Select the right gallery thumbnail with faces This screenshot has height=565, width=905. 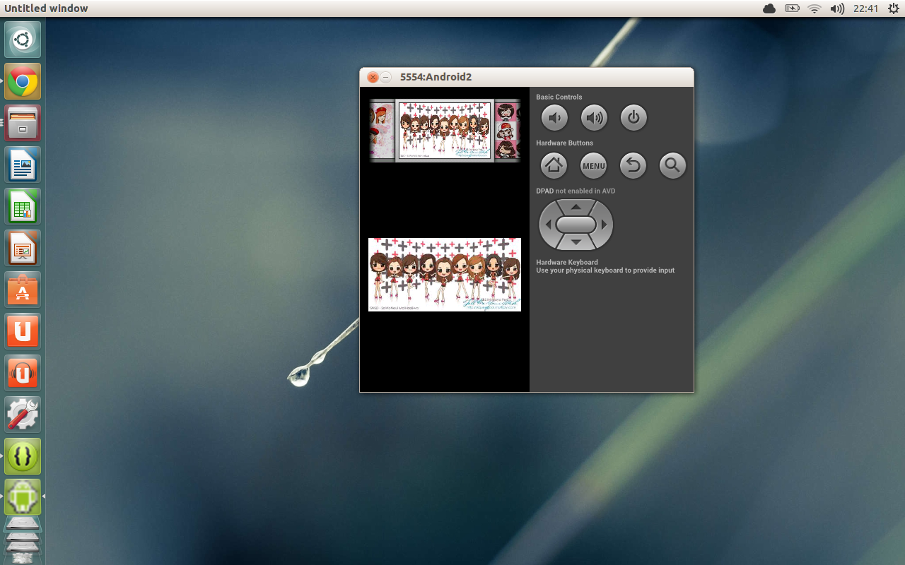pos(508,131)
